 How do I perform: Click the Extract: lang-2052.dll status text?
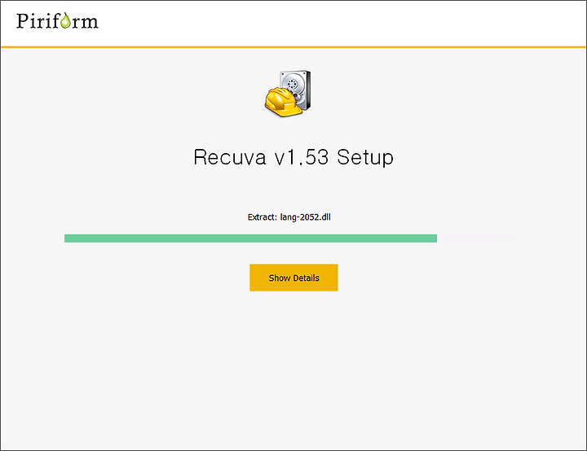point(289,217)
